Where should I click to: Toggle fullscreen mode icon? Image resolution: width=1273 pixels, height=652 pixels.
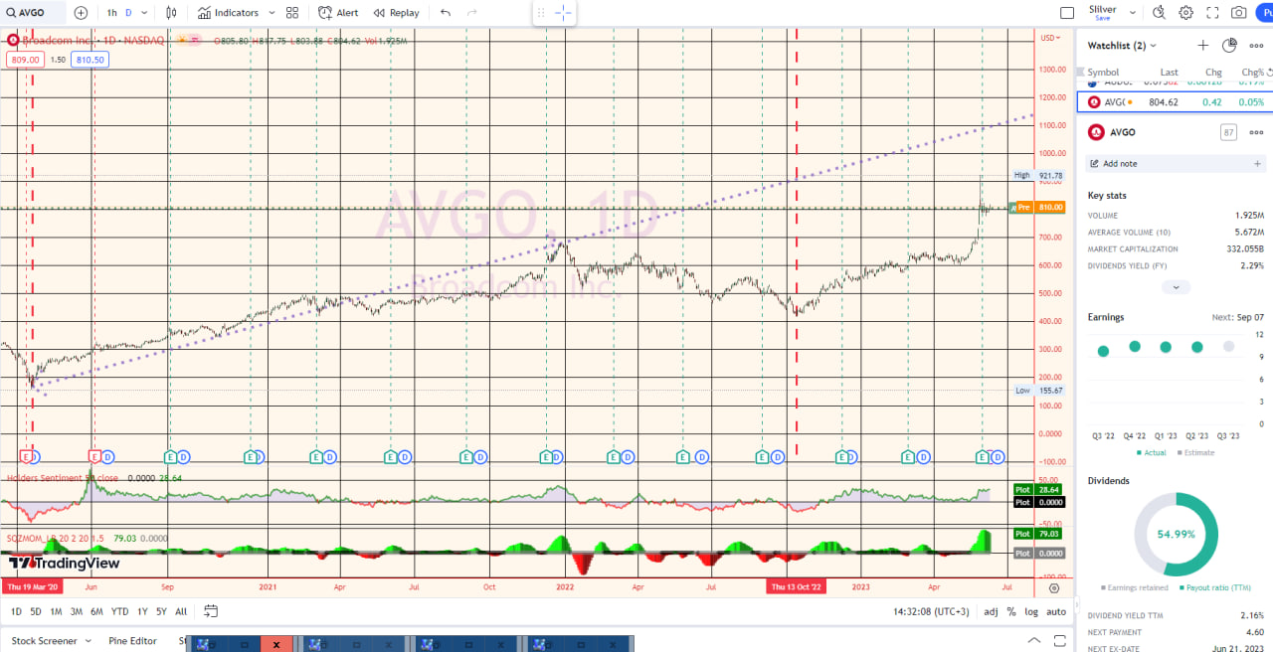[x=1212, y=13]
